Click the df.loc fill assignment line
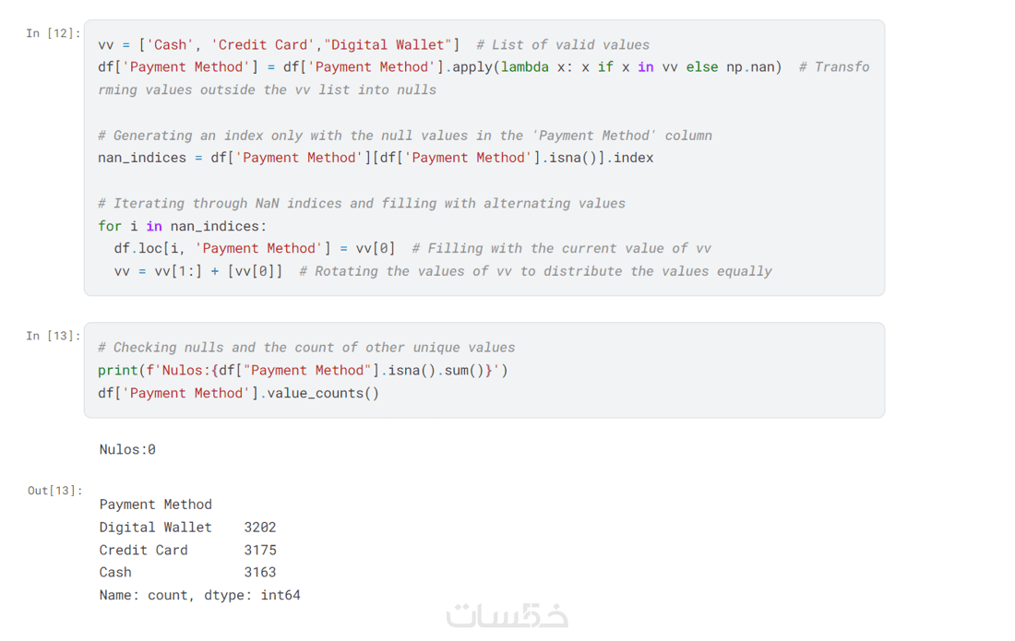The width and height of the screenshot is (1015, 641). [x=254, y=248]
